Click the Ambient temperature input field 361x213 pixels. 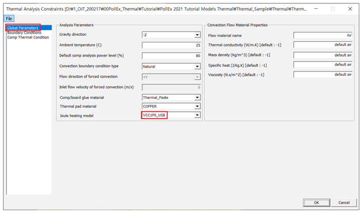click(x=171, y=45)
